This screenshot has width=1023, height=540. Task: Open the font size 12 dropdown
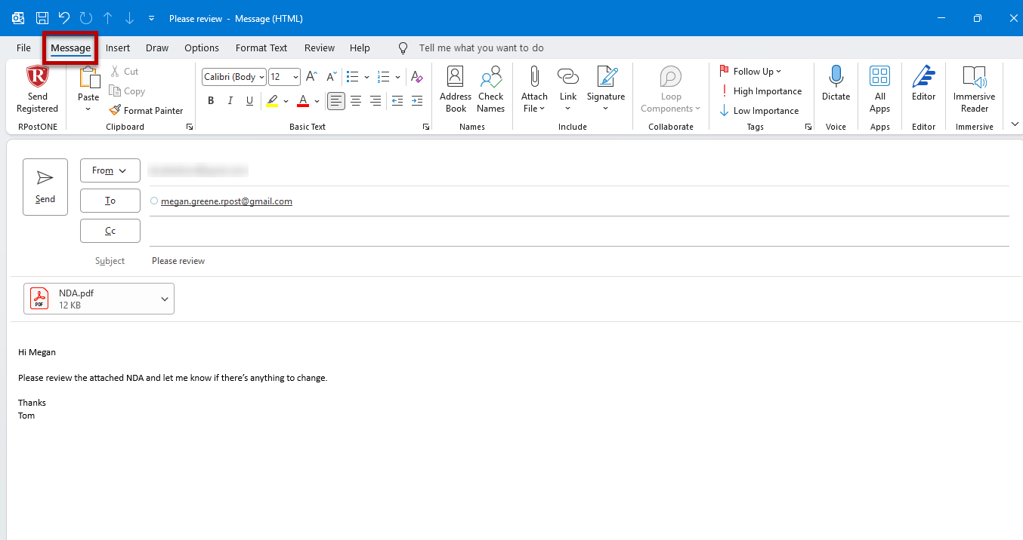pyautogui.click(x=295, y=77)
